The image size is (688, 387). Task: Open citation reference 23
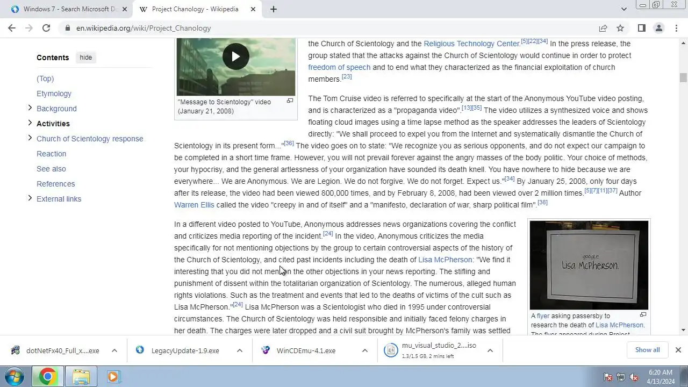(x=347, y=76)
